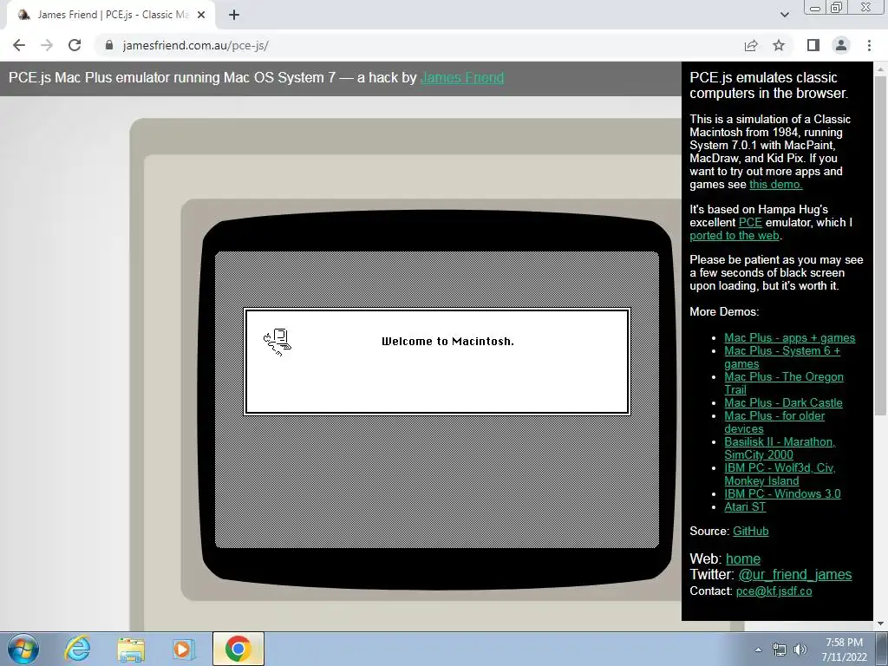Click the volume speaker tray icon
Image resolution: width=888 pixels, height=666 pixels.
[800, 650]
